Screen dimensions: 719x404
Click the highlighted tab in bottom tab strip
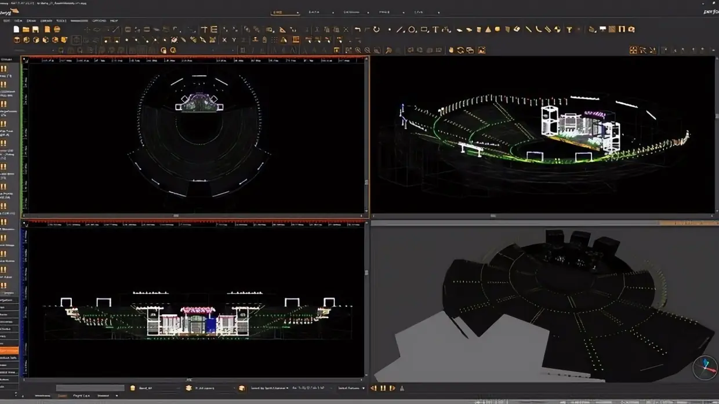pyautogui.click(x=62, y=395)
